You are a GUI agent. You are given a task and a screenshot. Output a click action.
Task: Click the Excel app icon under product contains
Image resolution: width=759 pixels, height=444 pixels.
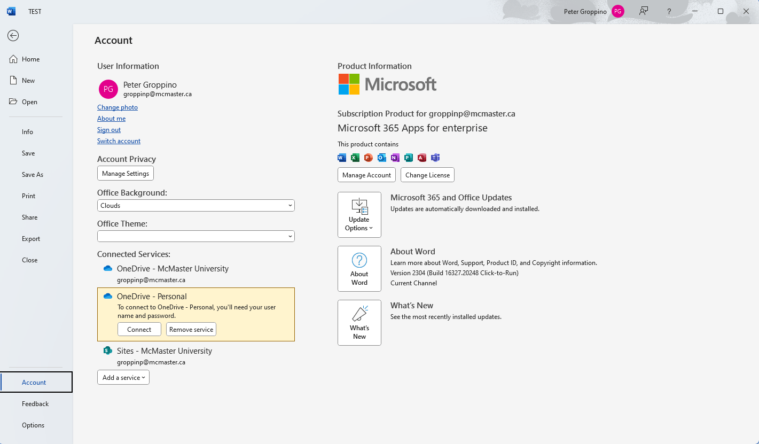click(x=355, y=158)
